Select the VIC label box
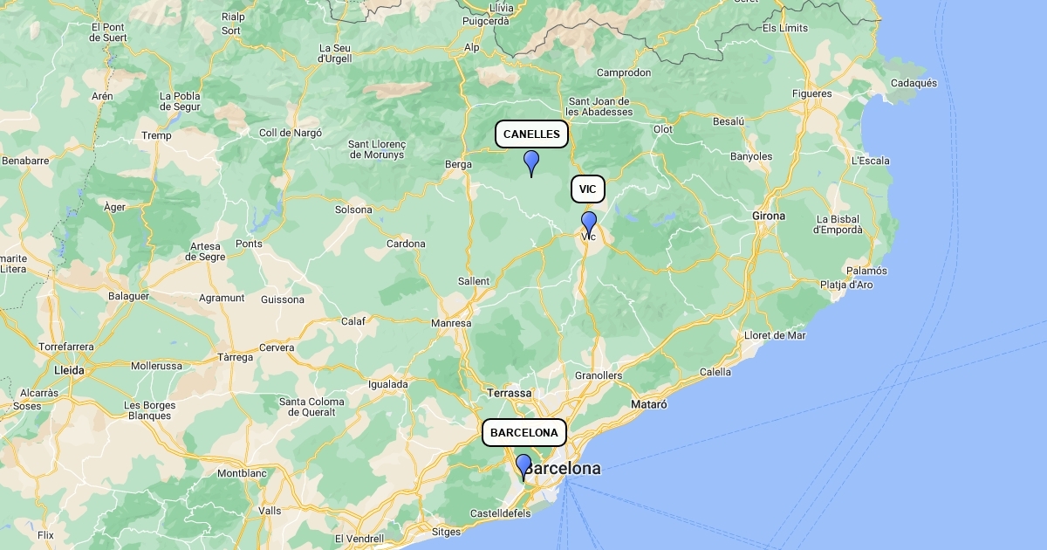 click(588, 189)
